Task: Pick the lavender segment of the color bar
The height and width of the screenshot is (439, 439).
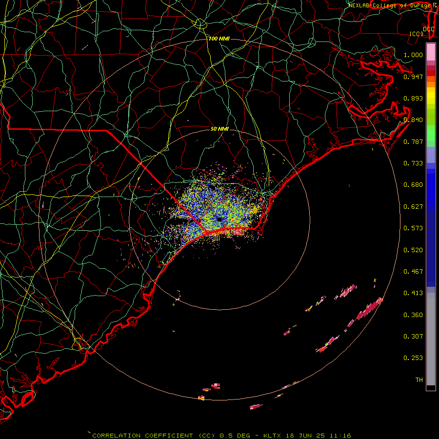Action: [431, 155]
